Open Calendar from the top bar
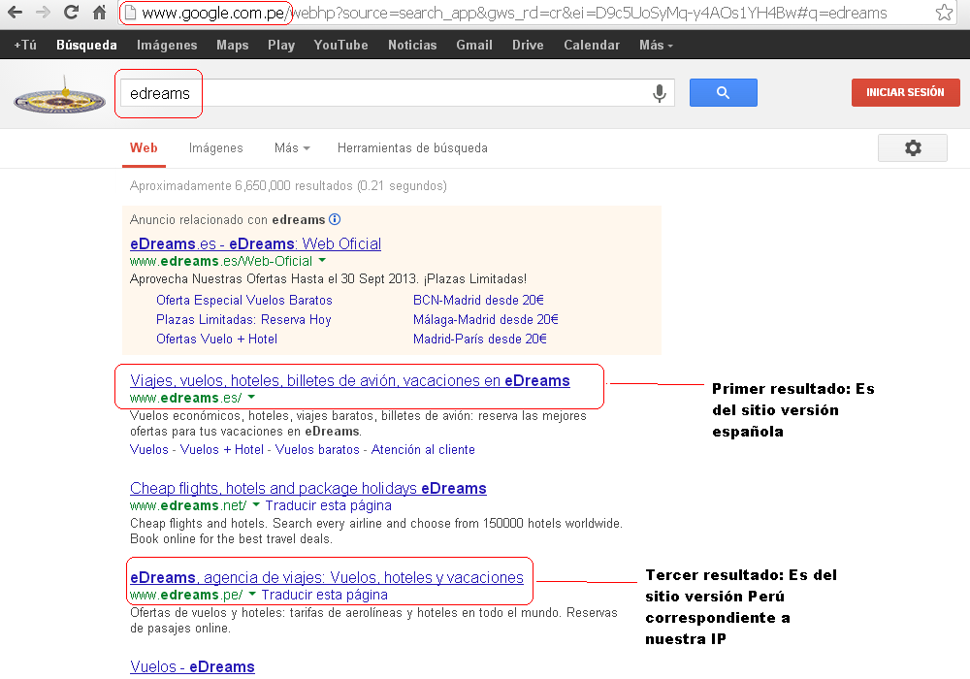The height and width of the screenshot is (679, 970). [592, 46]
